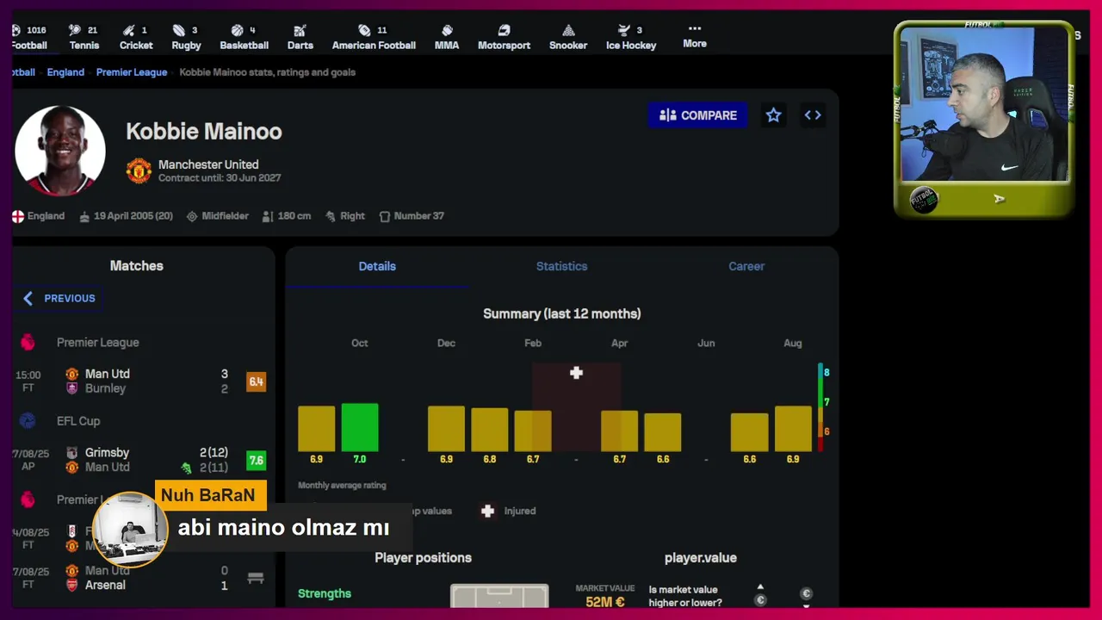Image resolution: width=1102 pixels, height=620 pixels.
Task: Click the rating color scale bar
Action: 820,407
